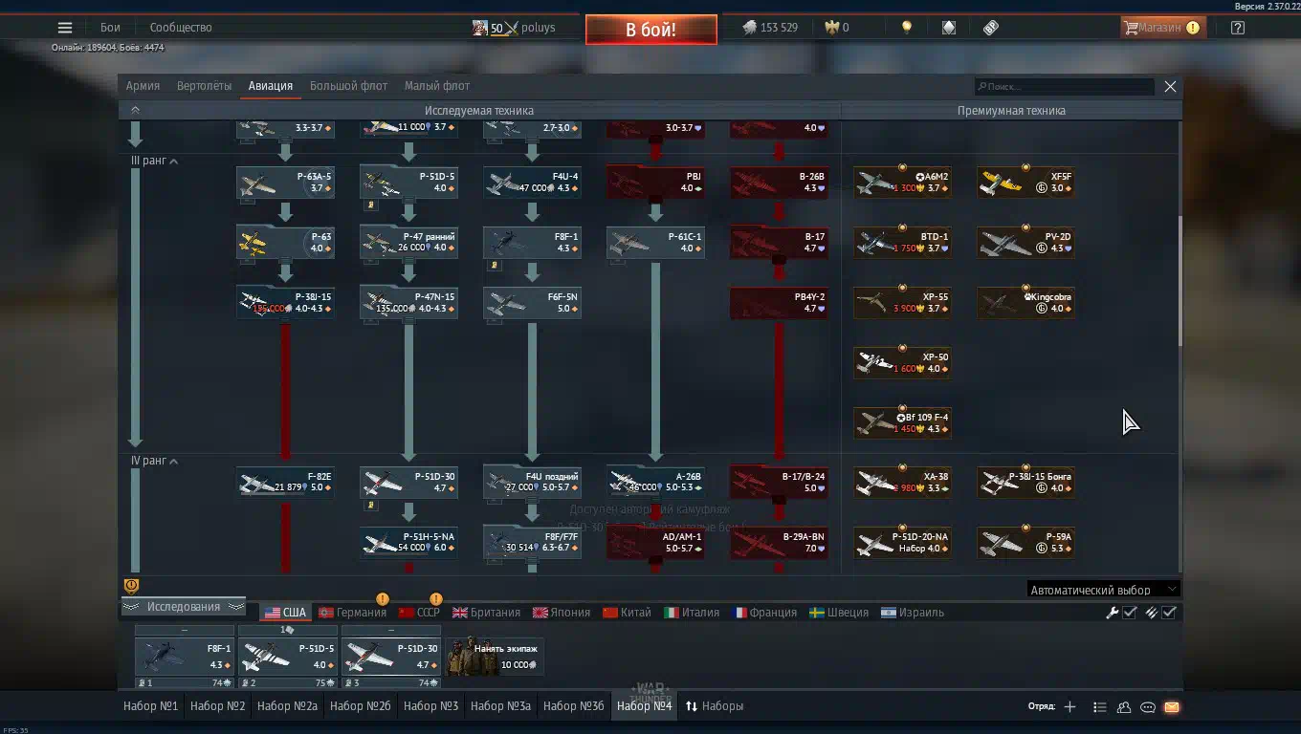Click the research tree vertical scrollbar

pos(1180,282)
